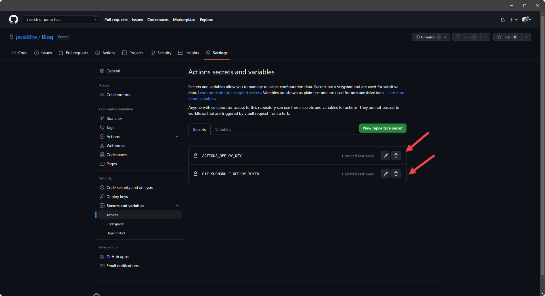
Task: Maximize the browser window
Action: point(525,6)
